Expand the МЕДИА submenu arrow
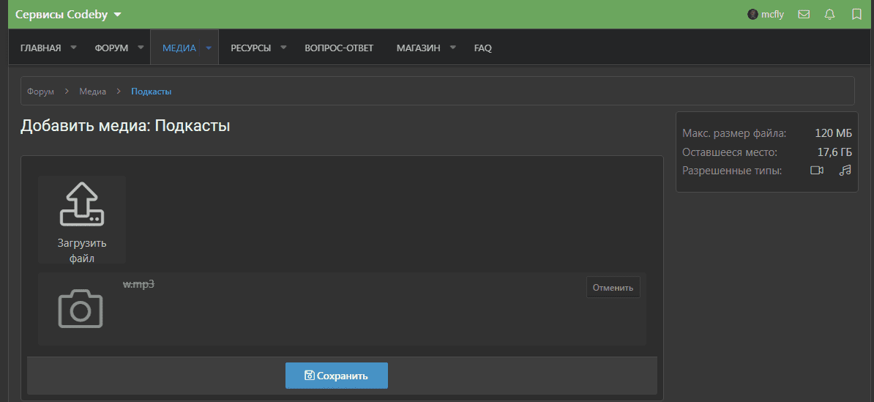Screen dimensions: 874x402 point(209,48)
